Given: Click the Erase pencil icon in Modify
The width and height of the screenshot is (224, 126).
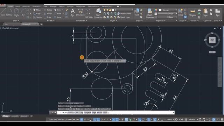Looking at the screenshot, I should pyautogui.click(x=66, y=10).
